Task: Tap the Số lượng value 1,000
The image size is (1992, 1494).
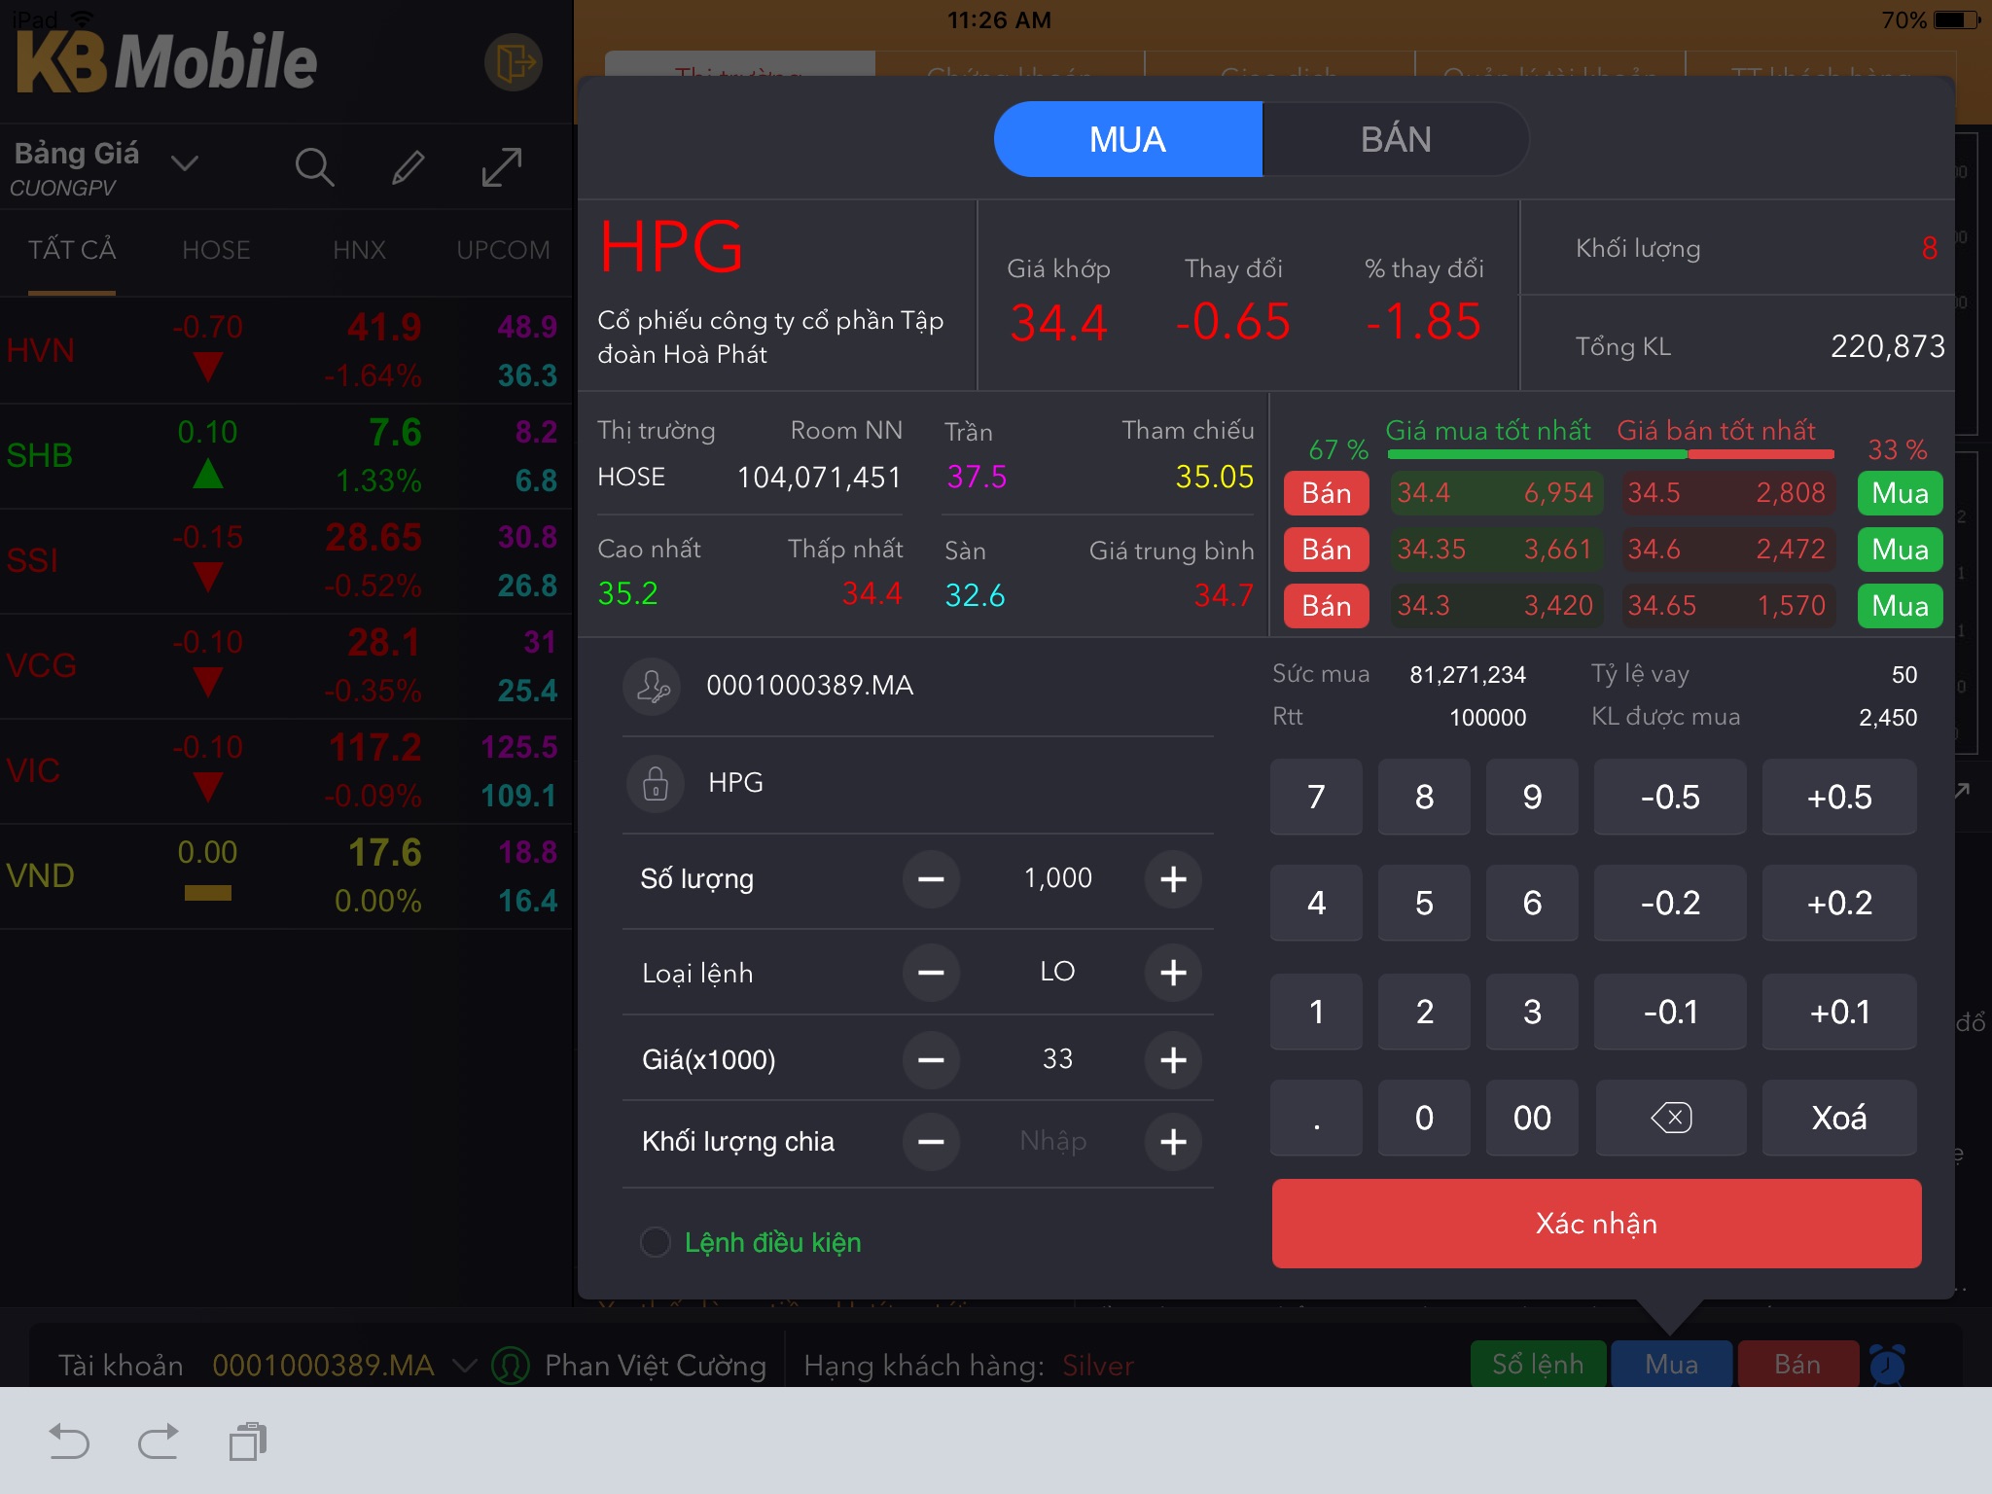Action: coord(1057,878)
